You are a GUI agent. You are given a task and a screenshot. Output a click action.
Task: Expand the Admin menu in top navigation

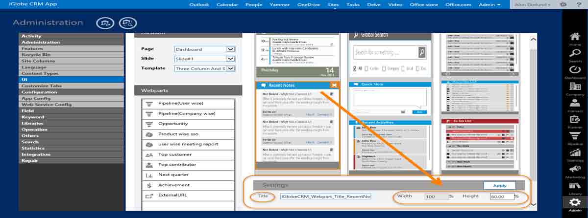click(490, 4)
